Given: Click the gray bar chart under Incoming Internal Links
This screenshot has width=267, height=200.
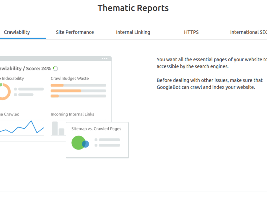Looking at the screenshot, I should (x=58, y=129).
